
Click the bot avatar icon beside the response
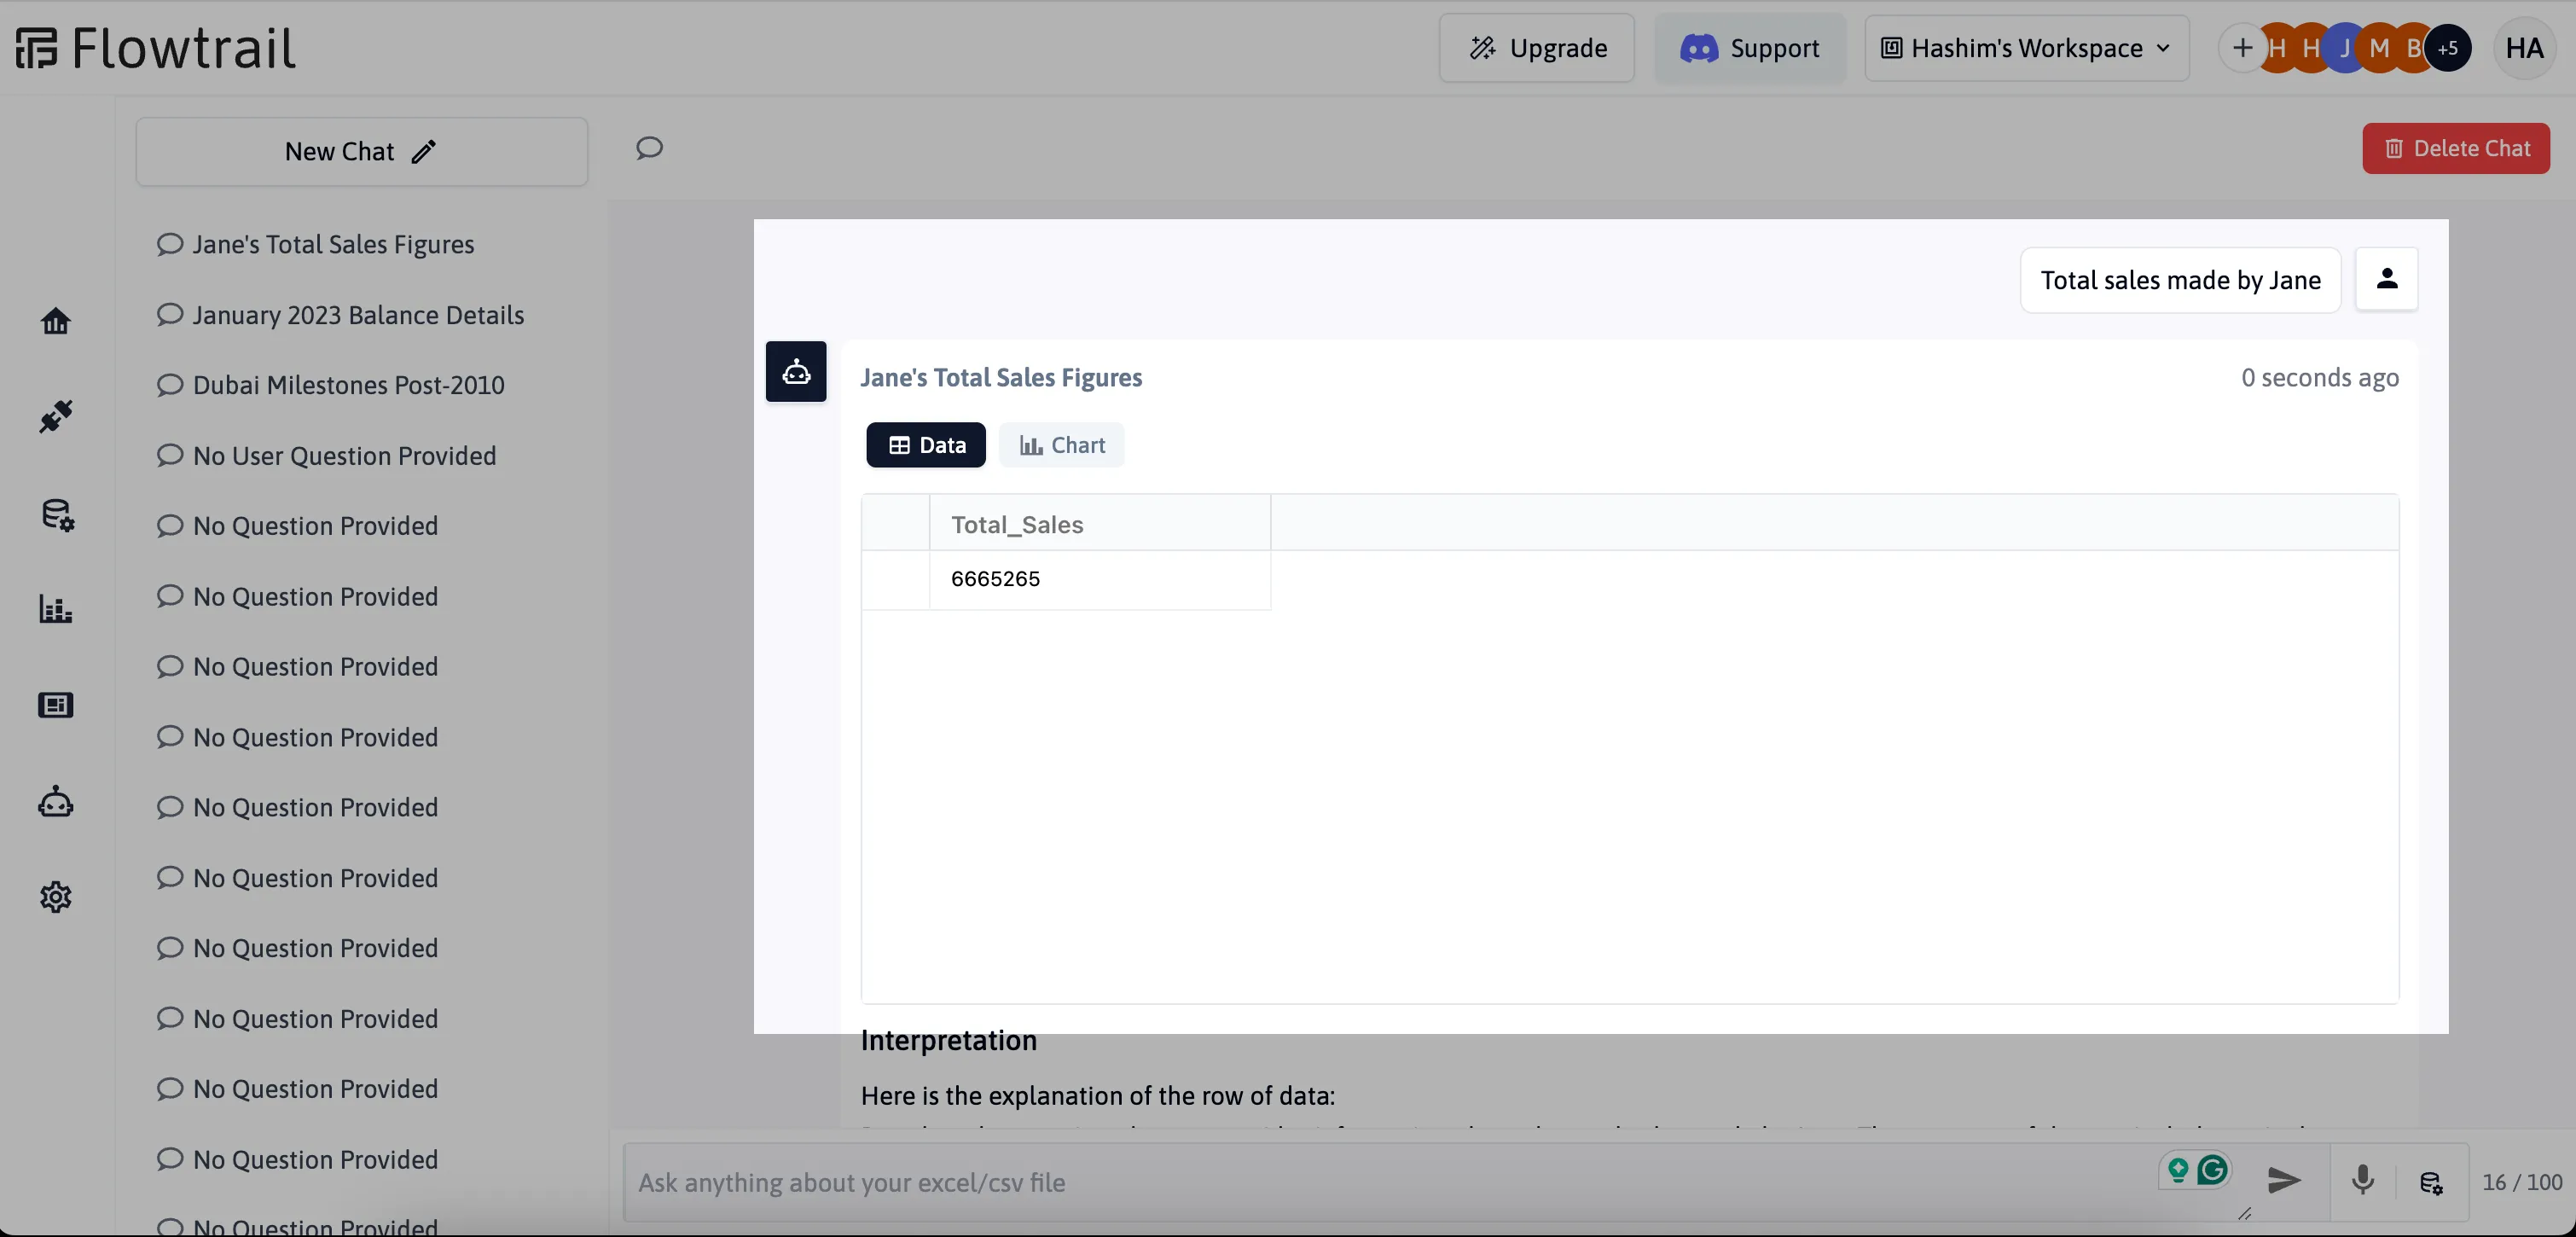tap(796, 372)
